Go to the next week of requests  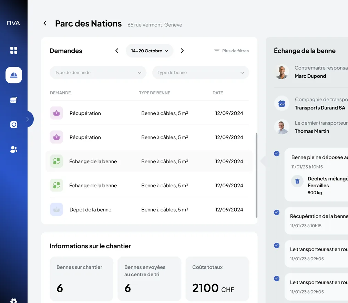pyautogui.click(x=182, y=51)
